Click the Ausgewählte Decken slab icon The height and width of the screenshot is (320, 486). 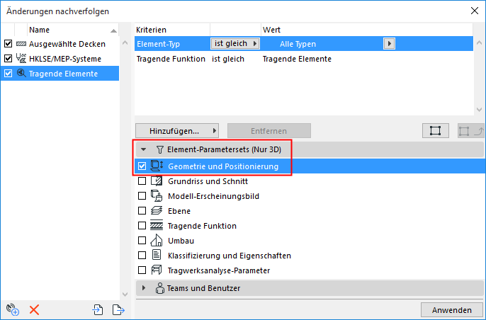(21, 44)
